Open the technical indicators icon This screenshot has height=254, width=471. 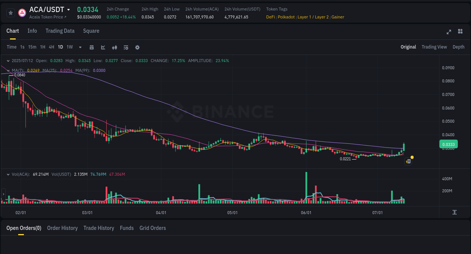[114, 47]
